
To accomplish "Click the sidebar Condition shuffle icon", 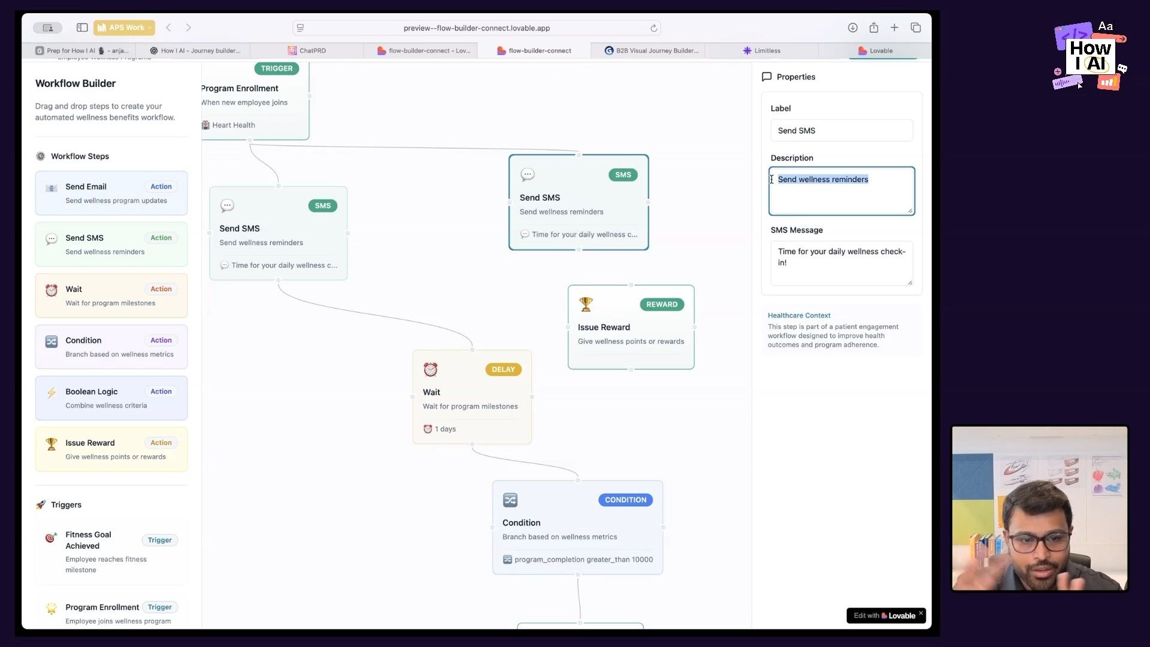I will [52, 341].
